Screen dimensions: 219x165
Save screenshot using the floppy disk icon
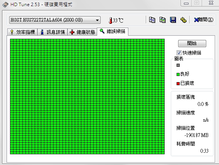click(x=173, y=20)
